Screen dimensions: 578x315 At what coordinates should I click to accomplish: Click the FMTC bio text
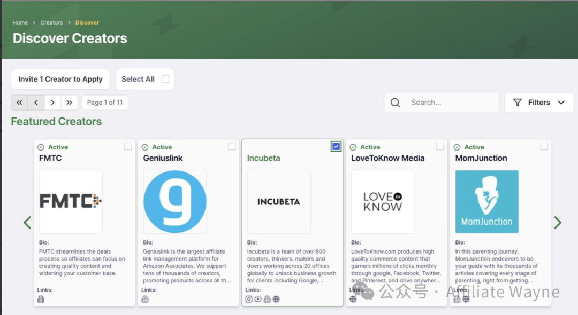[x=82, y=263]
